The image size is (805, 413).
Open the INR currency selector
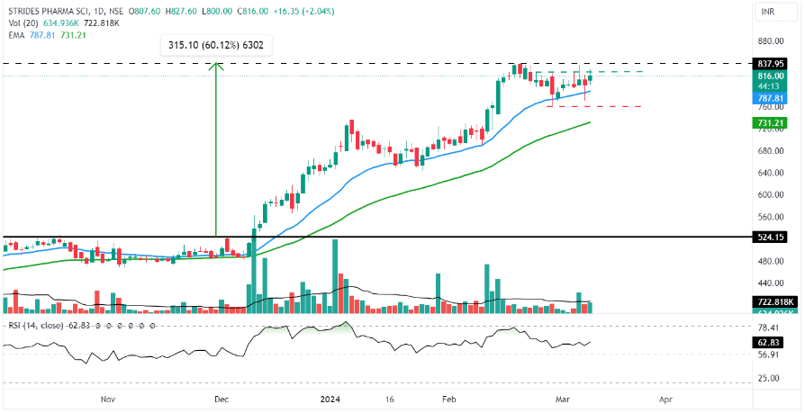click(768, 13)
